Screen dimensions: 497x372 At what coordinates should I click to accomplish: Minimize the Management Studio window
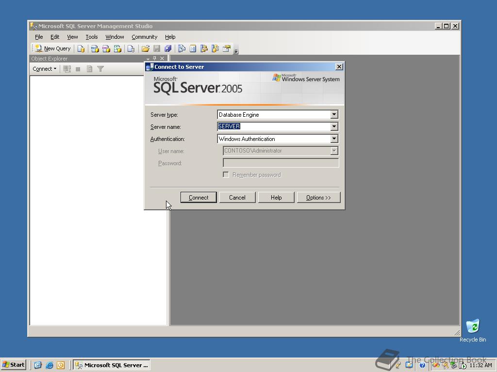pyautogui.click(x=438, y=26)
